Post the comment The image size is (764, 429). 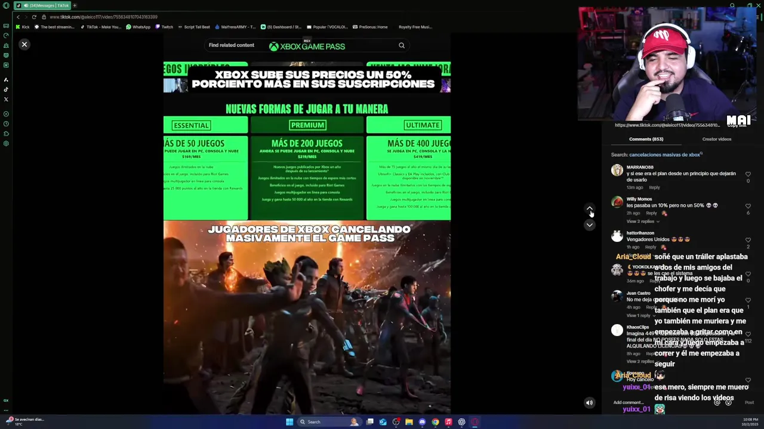click(749, 403)
